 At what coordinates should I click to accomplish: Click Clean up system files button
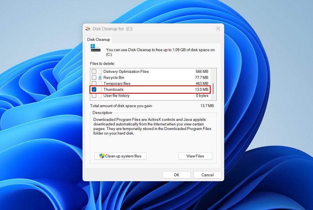point(120,156)
